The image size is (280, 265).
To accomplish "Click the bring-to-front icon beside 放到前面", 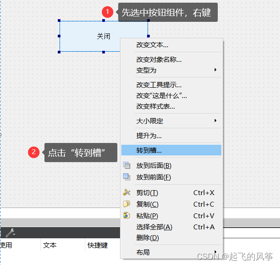I will click(x=127, y=177).
